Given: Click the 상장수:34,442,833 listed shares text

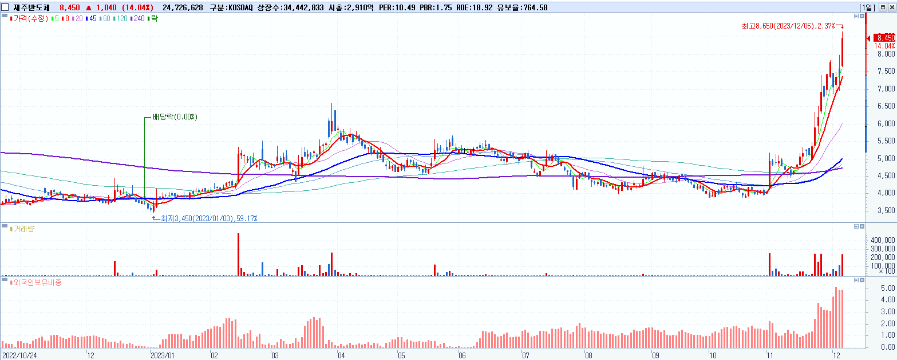Looking at the screenshot, I should pos(291,7).
